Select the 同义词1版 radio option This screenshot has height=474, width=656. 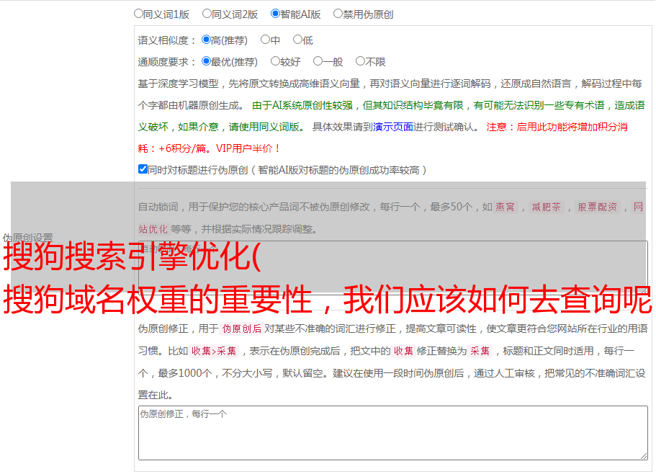point(138,14)
